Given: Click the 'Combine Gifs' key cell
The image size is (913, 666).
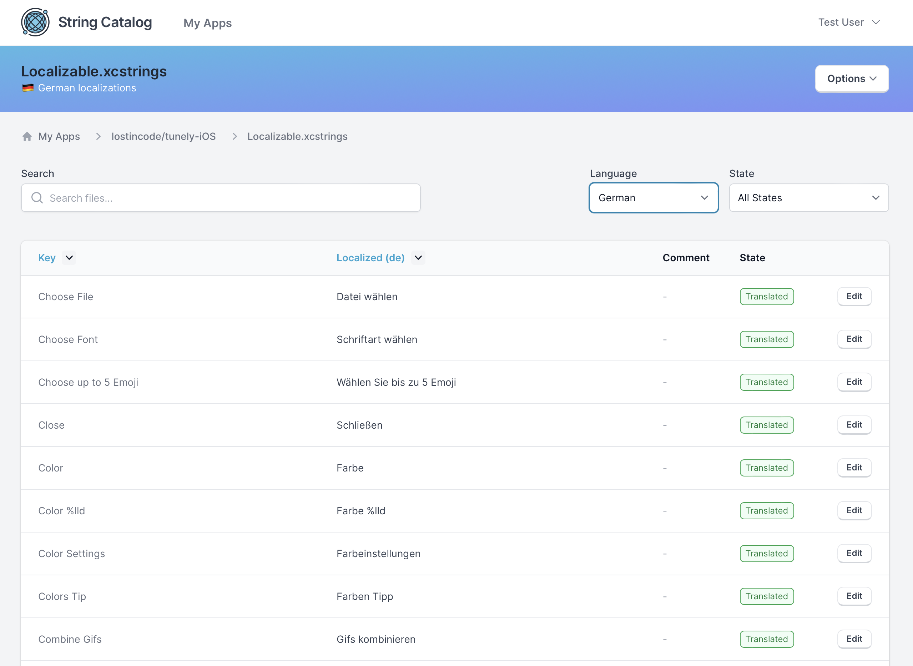Looking at the screenshot, I should [70, 639].
